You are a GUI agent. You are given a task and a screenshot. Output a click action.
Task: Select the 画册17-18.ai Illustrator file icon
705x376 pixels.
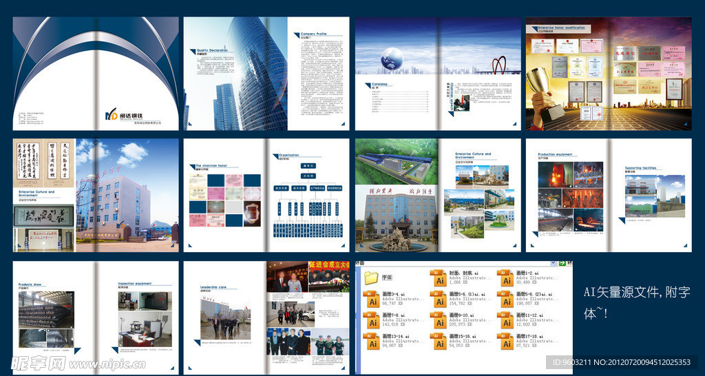pos(505,342)
